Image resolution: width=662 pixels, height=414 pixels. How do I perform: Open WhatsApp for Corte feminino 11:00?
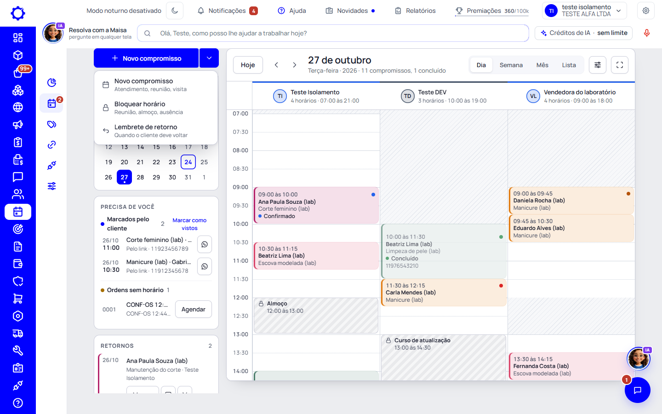[x=205, y=244]
